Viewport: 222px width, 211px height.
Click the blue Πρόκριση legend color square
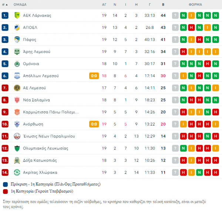click(6, 184)
